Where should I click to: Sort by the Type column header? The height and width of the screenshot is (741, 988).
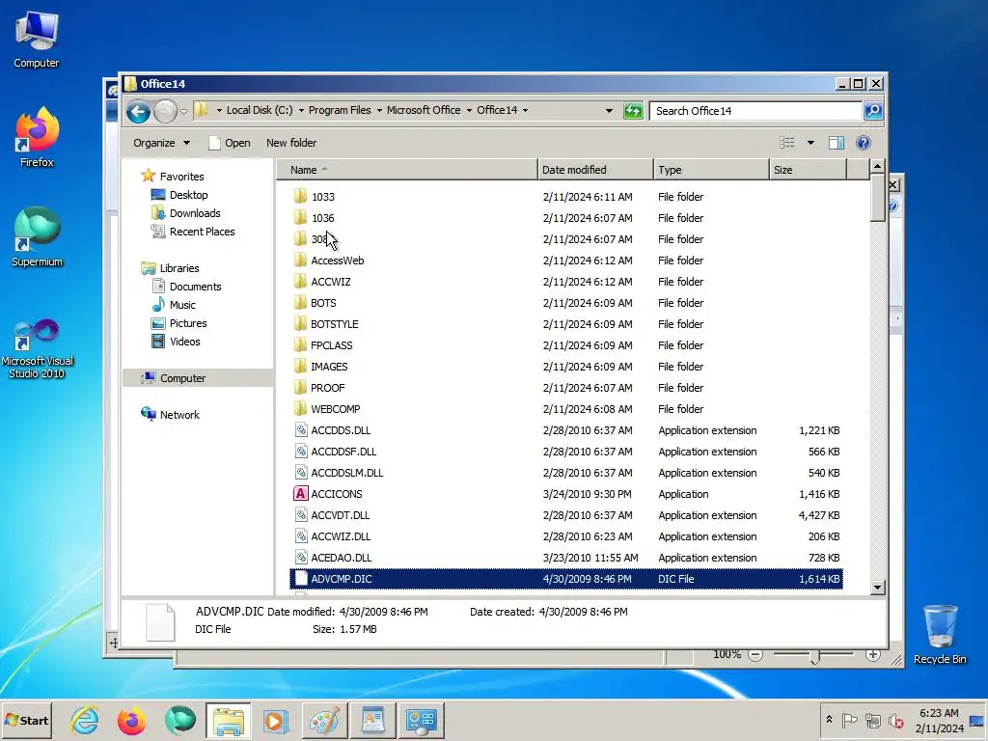[711, 170]
